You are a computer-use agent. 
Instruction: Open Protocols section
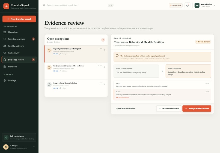pos(19,67)
